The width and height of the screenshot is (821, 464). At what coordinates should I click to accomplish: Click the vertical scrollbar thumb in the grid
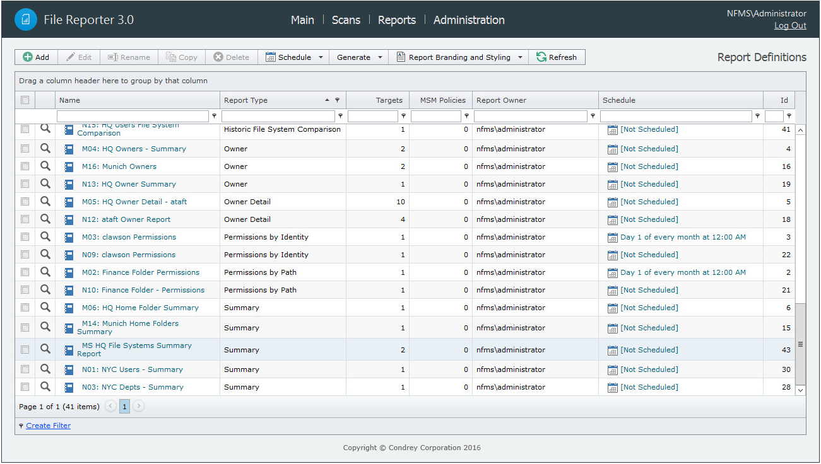800,344
